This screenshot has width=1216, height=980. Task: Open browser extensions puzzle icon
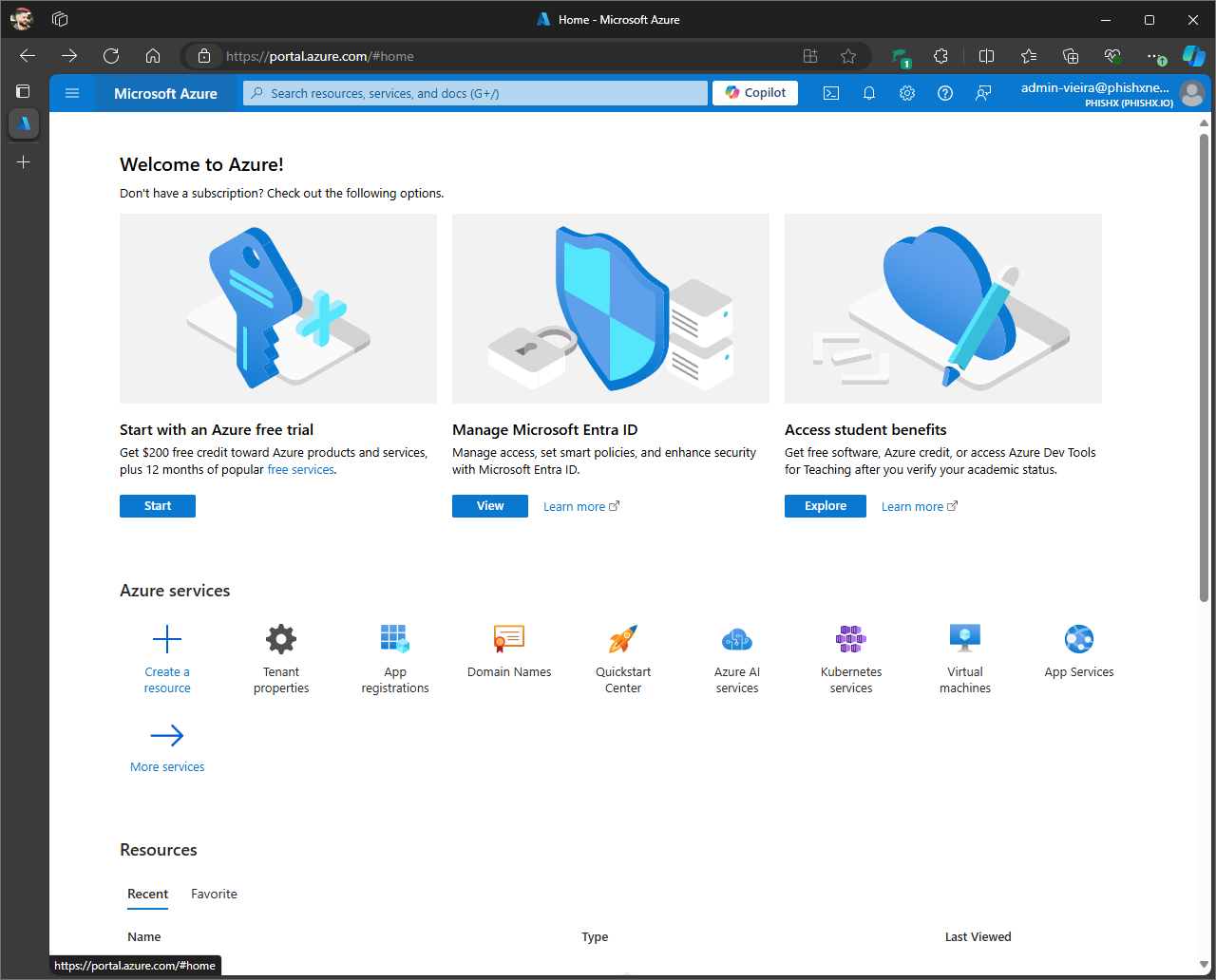[x=940, y=56]
